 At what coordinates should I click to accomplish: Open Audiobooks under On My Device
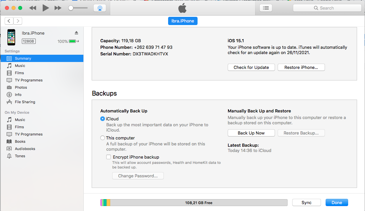[x=25, y=149]
